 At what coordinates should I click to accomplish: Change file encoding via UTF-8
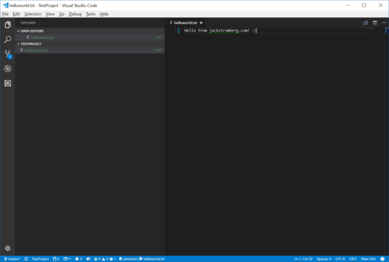pyautogui.click(x=340, y=259)
